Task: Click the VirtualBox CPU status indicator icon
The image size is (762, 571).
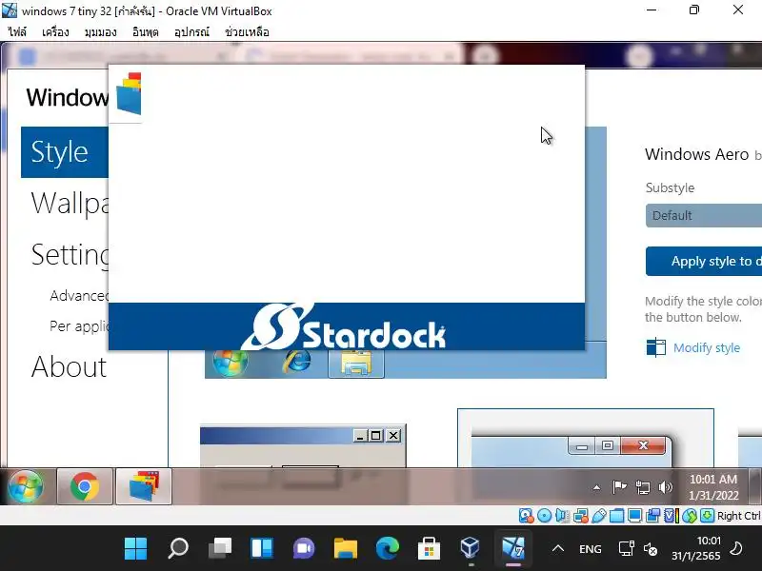Action: tap(672, 516)
